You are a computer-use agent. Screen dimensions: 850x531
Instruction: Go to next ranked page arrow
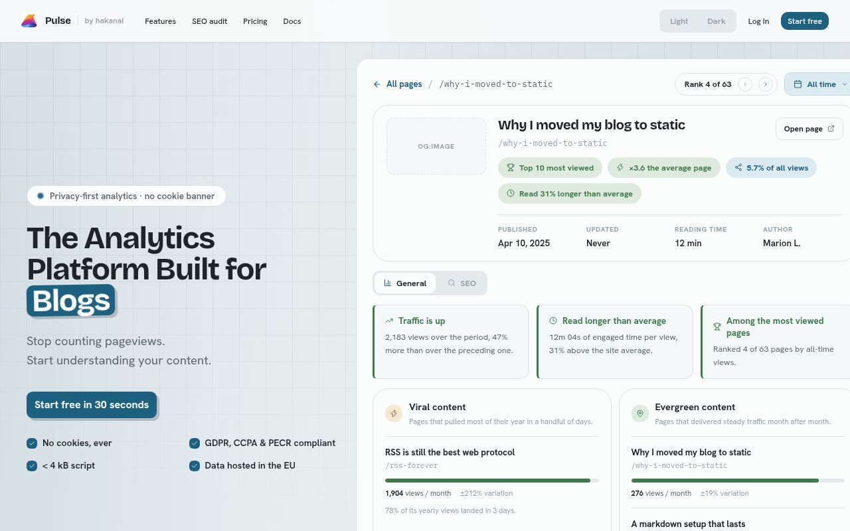click(766, 84)
